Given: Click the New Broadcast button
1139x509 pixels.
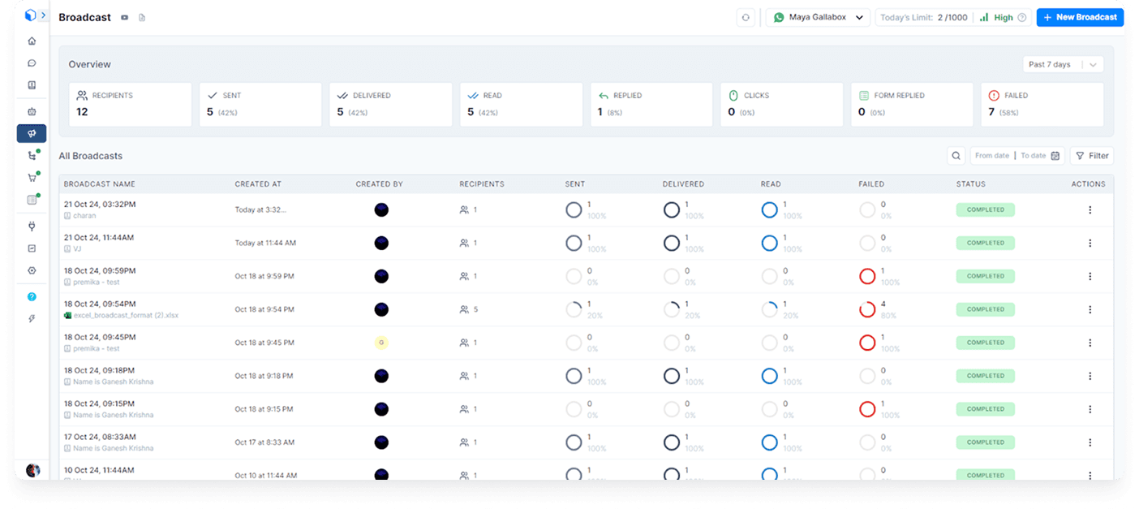Looking at the screenshot, I should coord(1079,17).
